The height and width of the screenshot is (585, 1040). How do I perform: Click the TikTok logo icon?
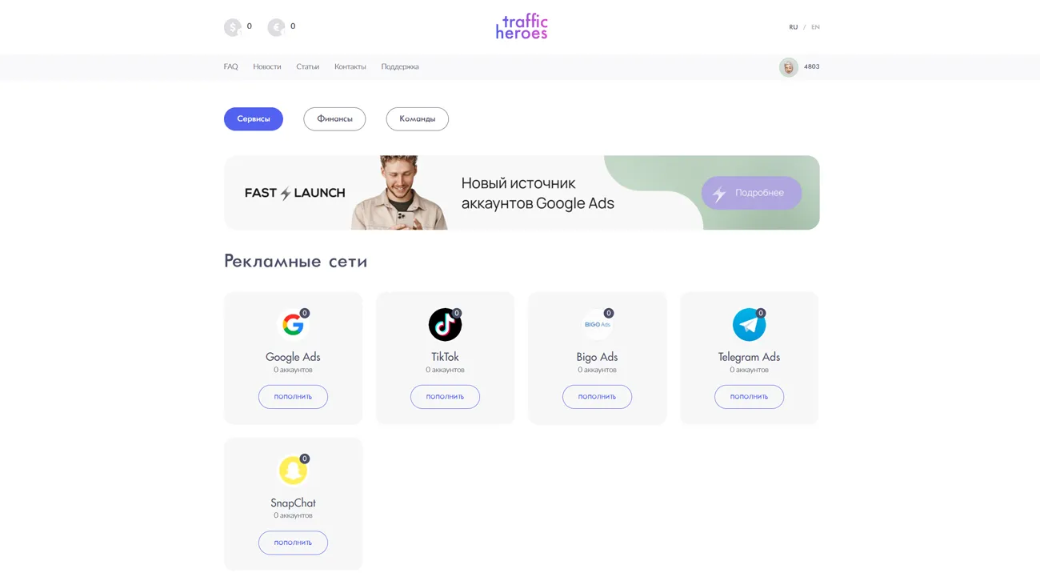pos(445,325)
